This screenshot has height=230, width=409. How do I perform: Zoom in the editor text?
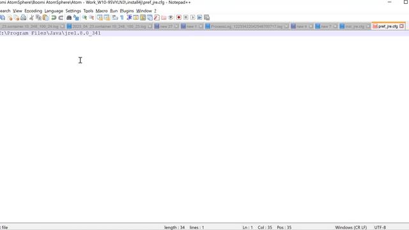pyautogui.click(x=84, y=17)
